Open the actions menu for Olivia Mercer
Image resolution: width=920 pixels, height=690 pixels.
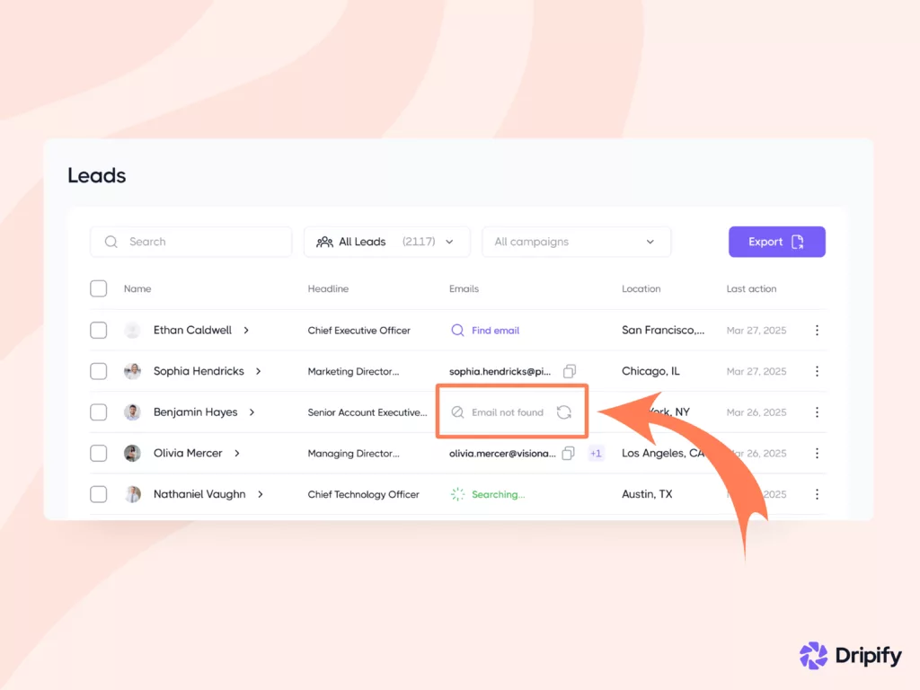tap(817, 454)
